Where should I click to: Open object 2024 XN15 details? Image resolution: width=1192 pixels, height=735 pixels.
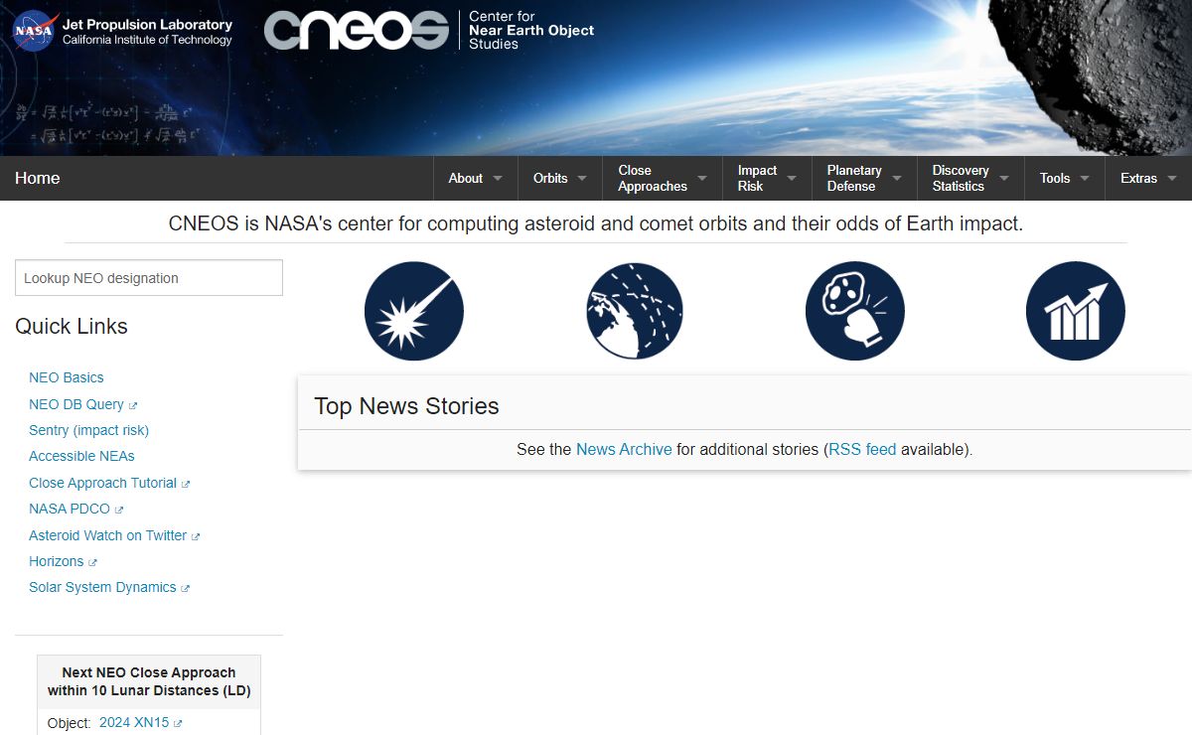coord(134,723)
